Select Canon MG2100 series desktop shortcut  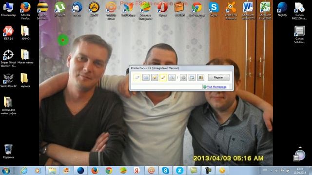point(299,11)
